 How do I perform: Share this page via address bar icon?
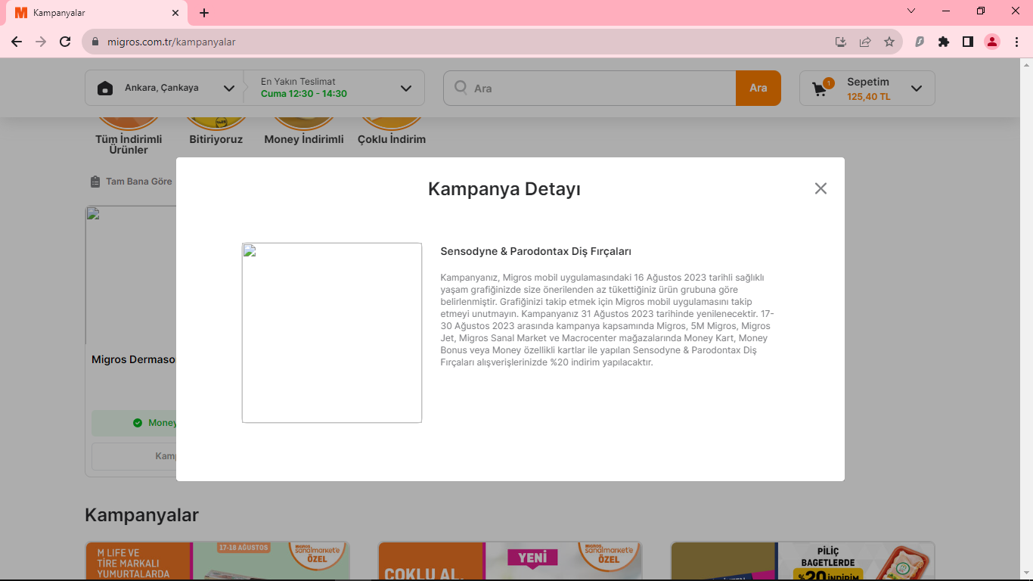tap(865, 42)
